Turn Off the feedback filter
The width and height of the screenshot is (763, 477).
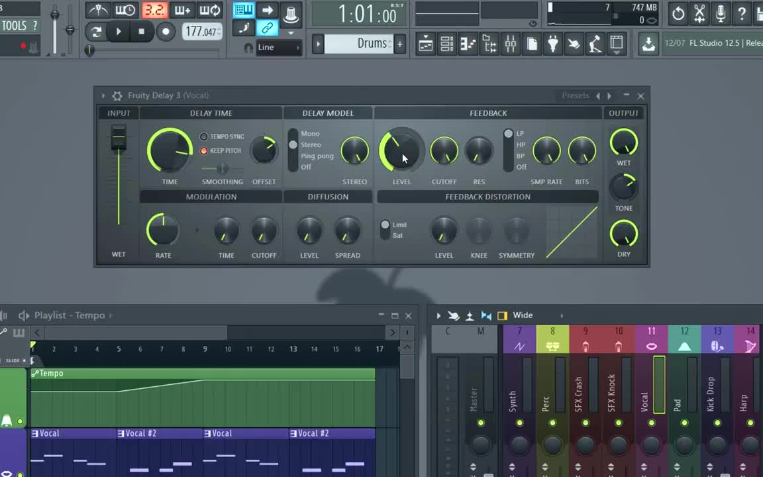click(x=521, y=167)
